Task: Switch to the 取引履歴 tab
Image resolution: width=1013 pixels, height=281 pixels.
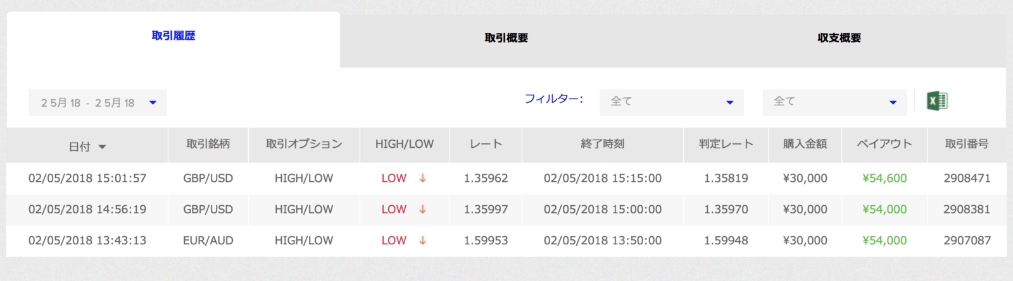Action: pos(173,36)
